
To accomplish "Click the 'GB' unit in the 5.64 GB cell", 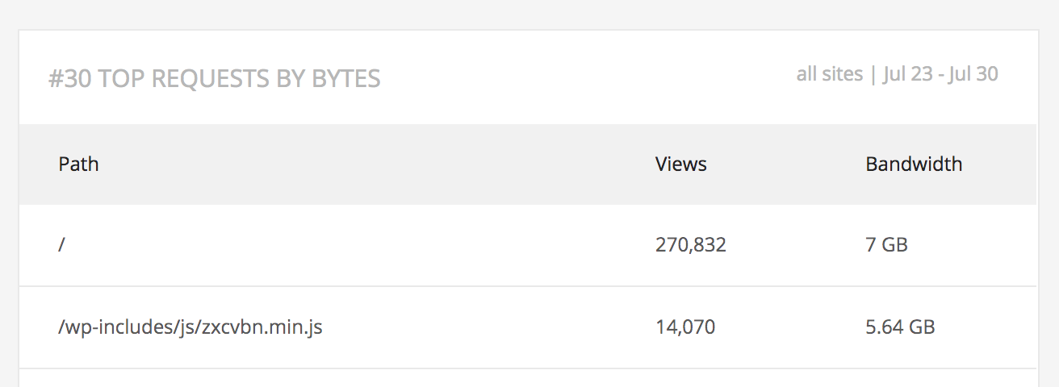I will click(922, 327).
